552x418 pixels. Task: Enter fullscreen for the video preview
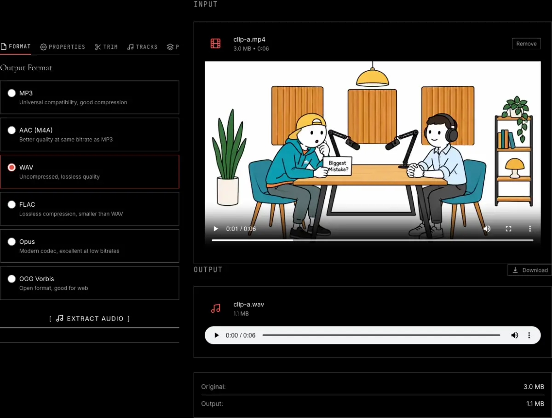pos(508,229)
